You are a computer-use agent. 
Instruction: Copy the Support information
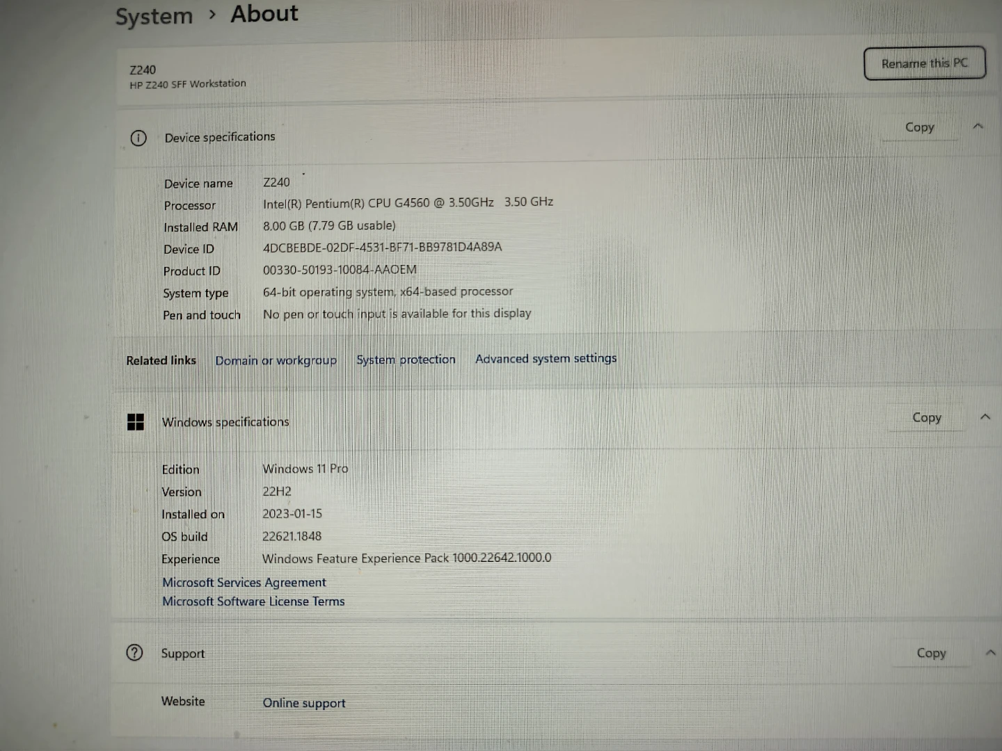click(931, 653)
